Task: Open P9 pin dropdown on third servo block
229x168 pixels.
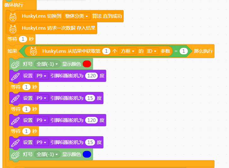Action: click(x=41, y=120)
